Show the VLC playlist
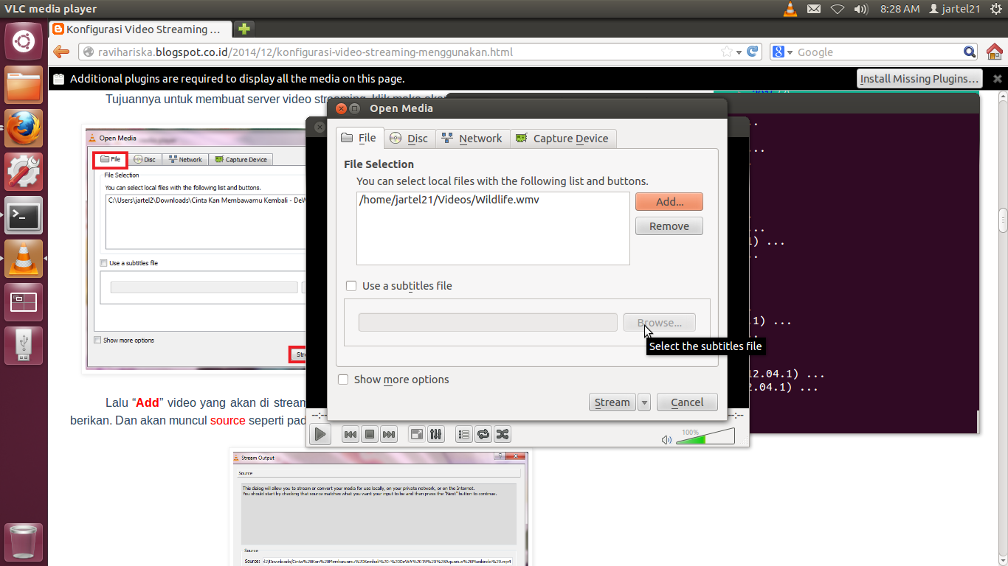 coord(464,434)
